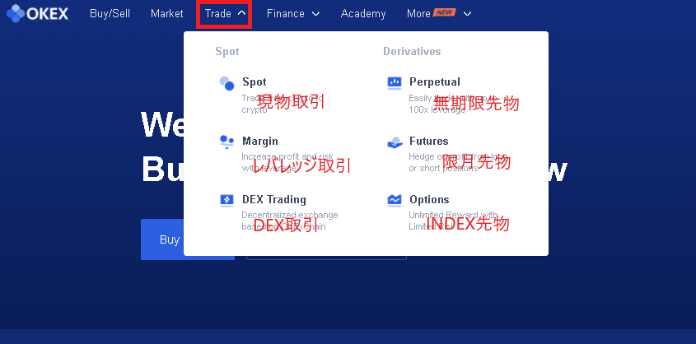The height and width of the screenshot is (344, 696).
Task: Click the Spot section heading
Action: pyautogui.click(x=227, y=51)
